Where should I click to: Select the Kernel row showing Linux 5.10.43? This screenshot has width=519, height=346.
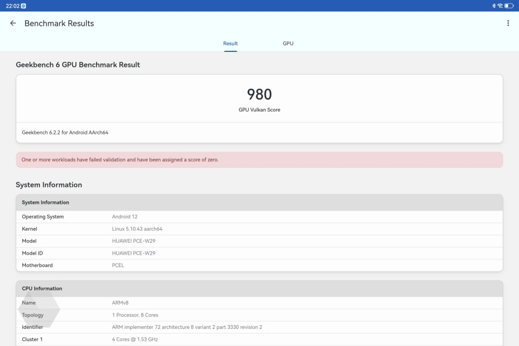[x=259, y=229]
